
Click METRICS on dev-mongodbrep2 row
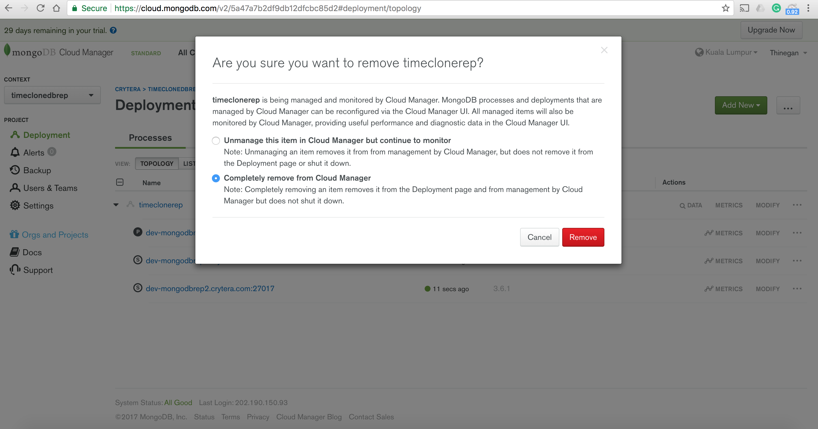(x=723, y=289)
